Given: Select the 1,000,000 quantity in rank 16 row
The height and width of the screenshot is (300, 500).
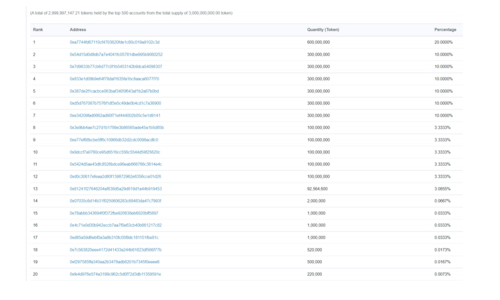Looking at the screenshot, I should click(316, 225).
